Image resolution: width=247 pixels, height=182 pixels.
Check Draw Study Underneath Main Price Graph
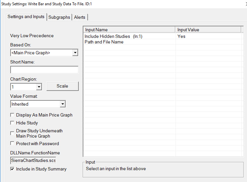(x=13, y=133)
